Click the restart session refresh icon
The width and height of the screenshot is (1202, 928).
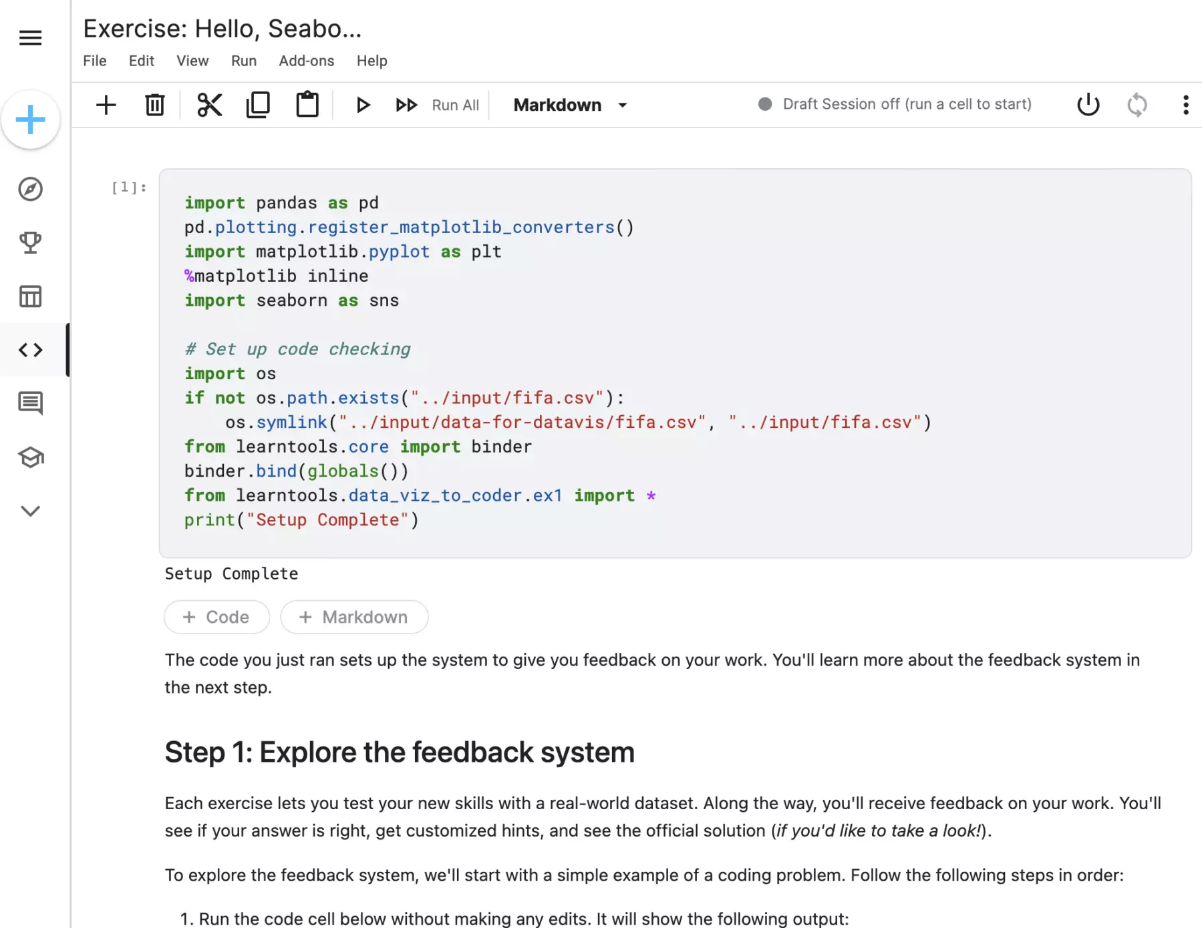pyautogui.click(x=1137, y=105)
